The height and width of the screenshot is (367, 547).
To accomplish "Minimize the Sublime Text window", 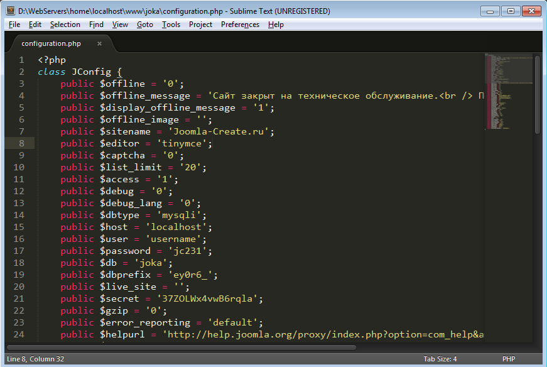I will pos(492,11).
